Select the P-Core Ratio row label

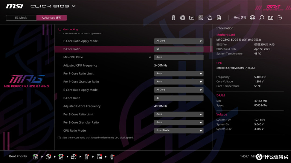[72, 49]
